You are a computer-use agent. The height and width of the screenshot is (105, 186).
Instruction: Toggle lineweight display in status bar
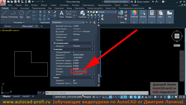(131, 97)
